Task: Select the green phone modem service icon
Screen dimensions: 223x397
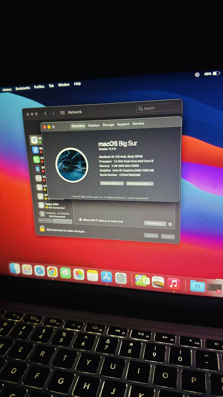Action: [x=37, y=159]
